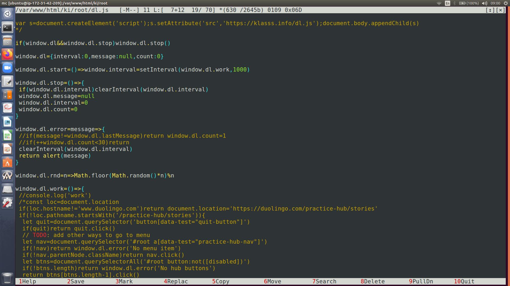The width and height of the screenshot is (510, 286).
Task: Close the editor with [×] button
Action: pyautogui.click(x=500, y=10)
